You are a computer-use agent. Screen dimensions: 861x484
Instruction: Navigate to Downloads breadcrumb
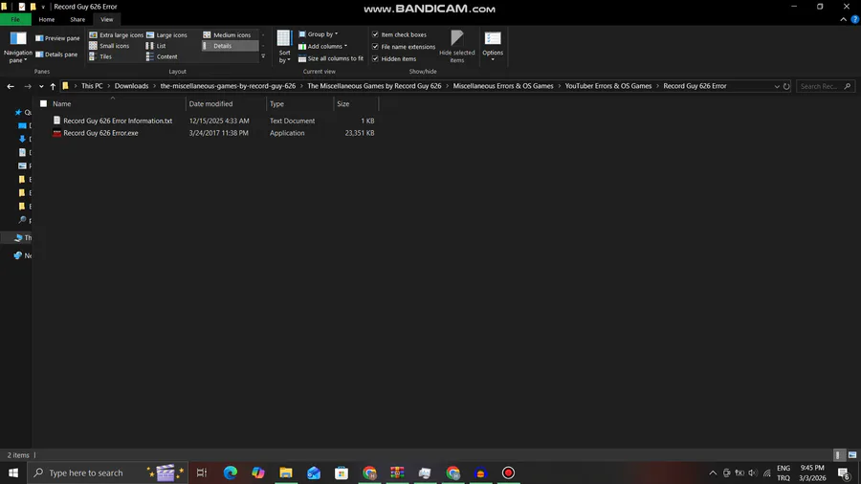(x=131, y=86)
